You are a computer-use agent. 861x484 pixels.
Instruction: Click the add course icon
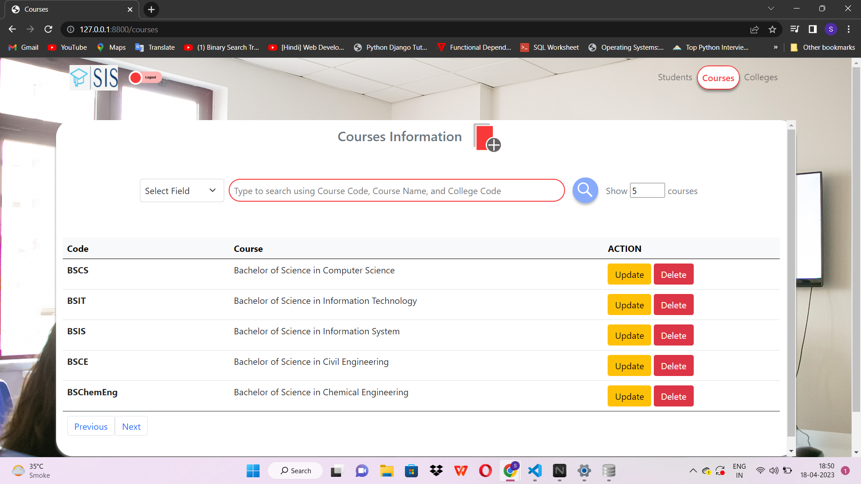(487, 138)
